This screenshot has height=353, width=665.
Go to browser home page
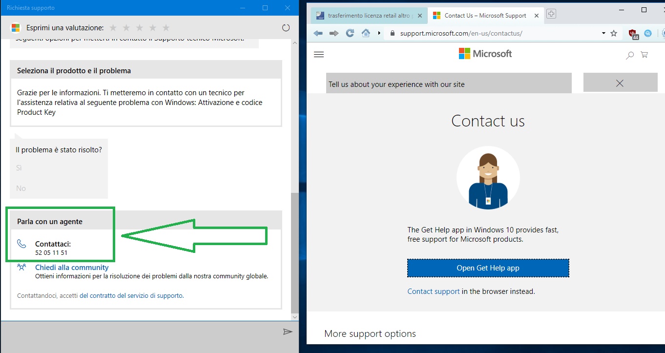point(366,33)
